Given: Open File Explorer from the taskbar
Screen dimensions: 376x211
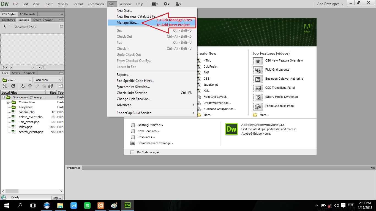Looking at the screenshot, I should click(x=60, y=205).
